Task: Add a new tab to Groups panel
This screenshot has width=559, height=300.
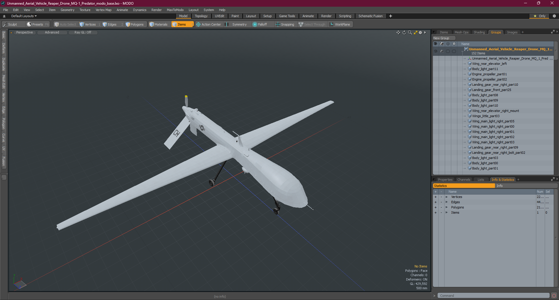Action: tap(523, 32)
